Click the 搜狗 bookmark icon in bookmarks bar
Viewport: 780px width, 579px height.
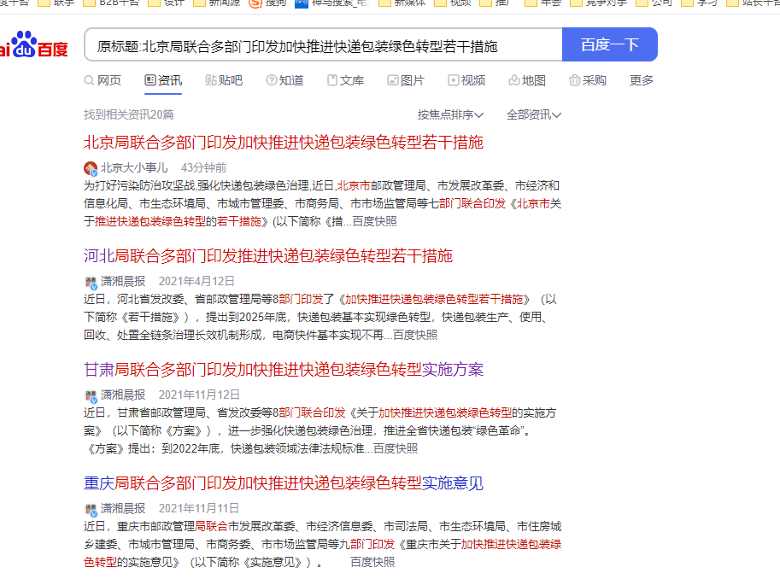point(254,6)
